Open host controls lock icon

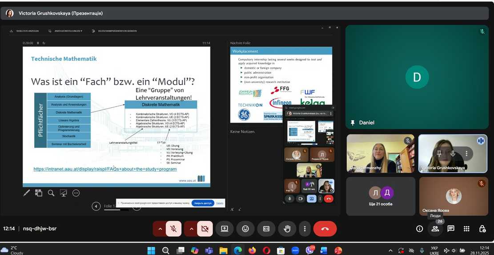coord(482,229)
